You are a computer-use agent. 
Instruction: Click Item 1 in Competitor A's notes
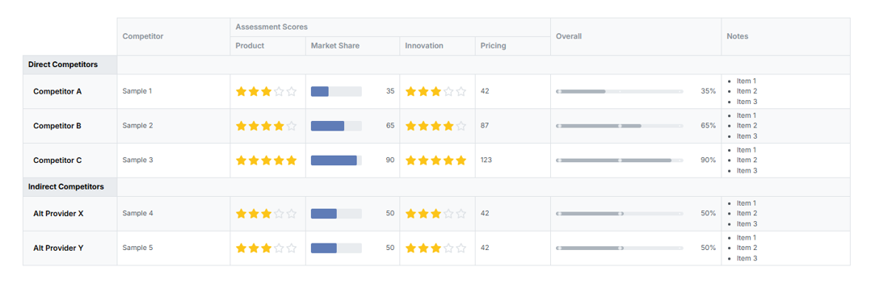click(747, 81)
